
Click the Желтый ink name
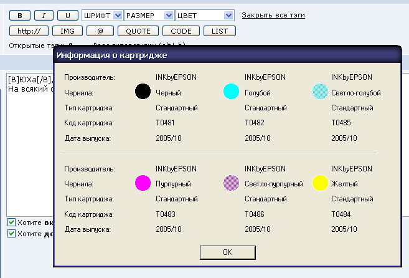click(344, 184)
